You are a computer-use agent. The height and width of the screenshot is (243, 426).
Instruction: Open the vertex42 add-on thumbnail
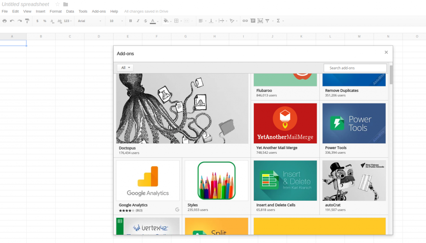click(148, 226)
